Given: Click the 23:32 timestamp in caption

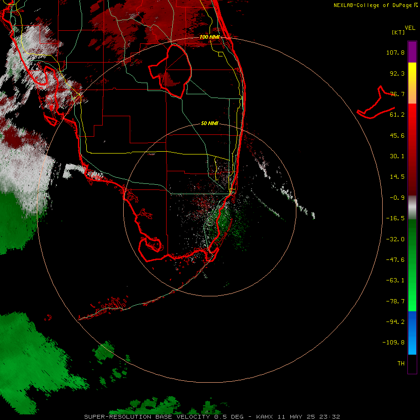Looking at the screenshot, I should (x=330, y=417).
